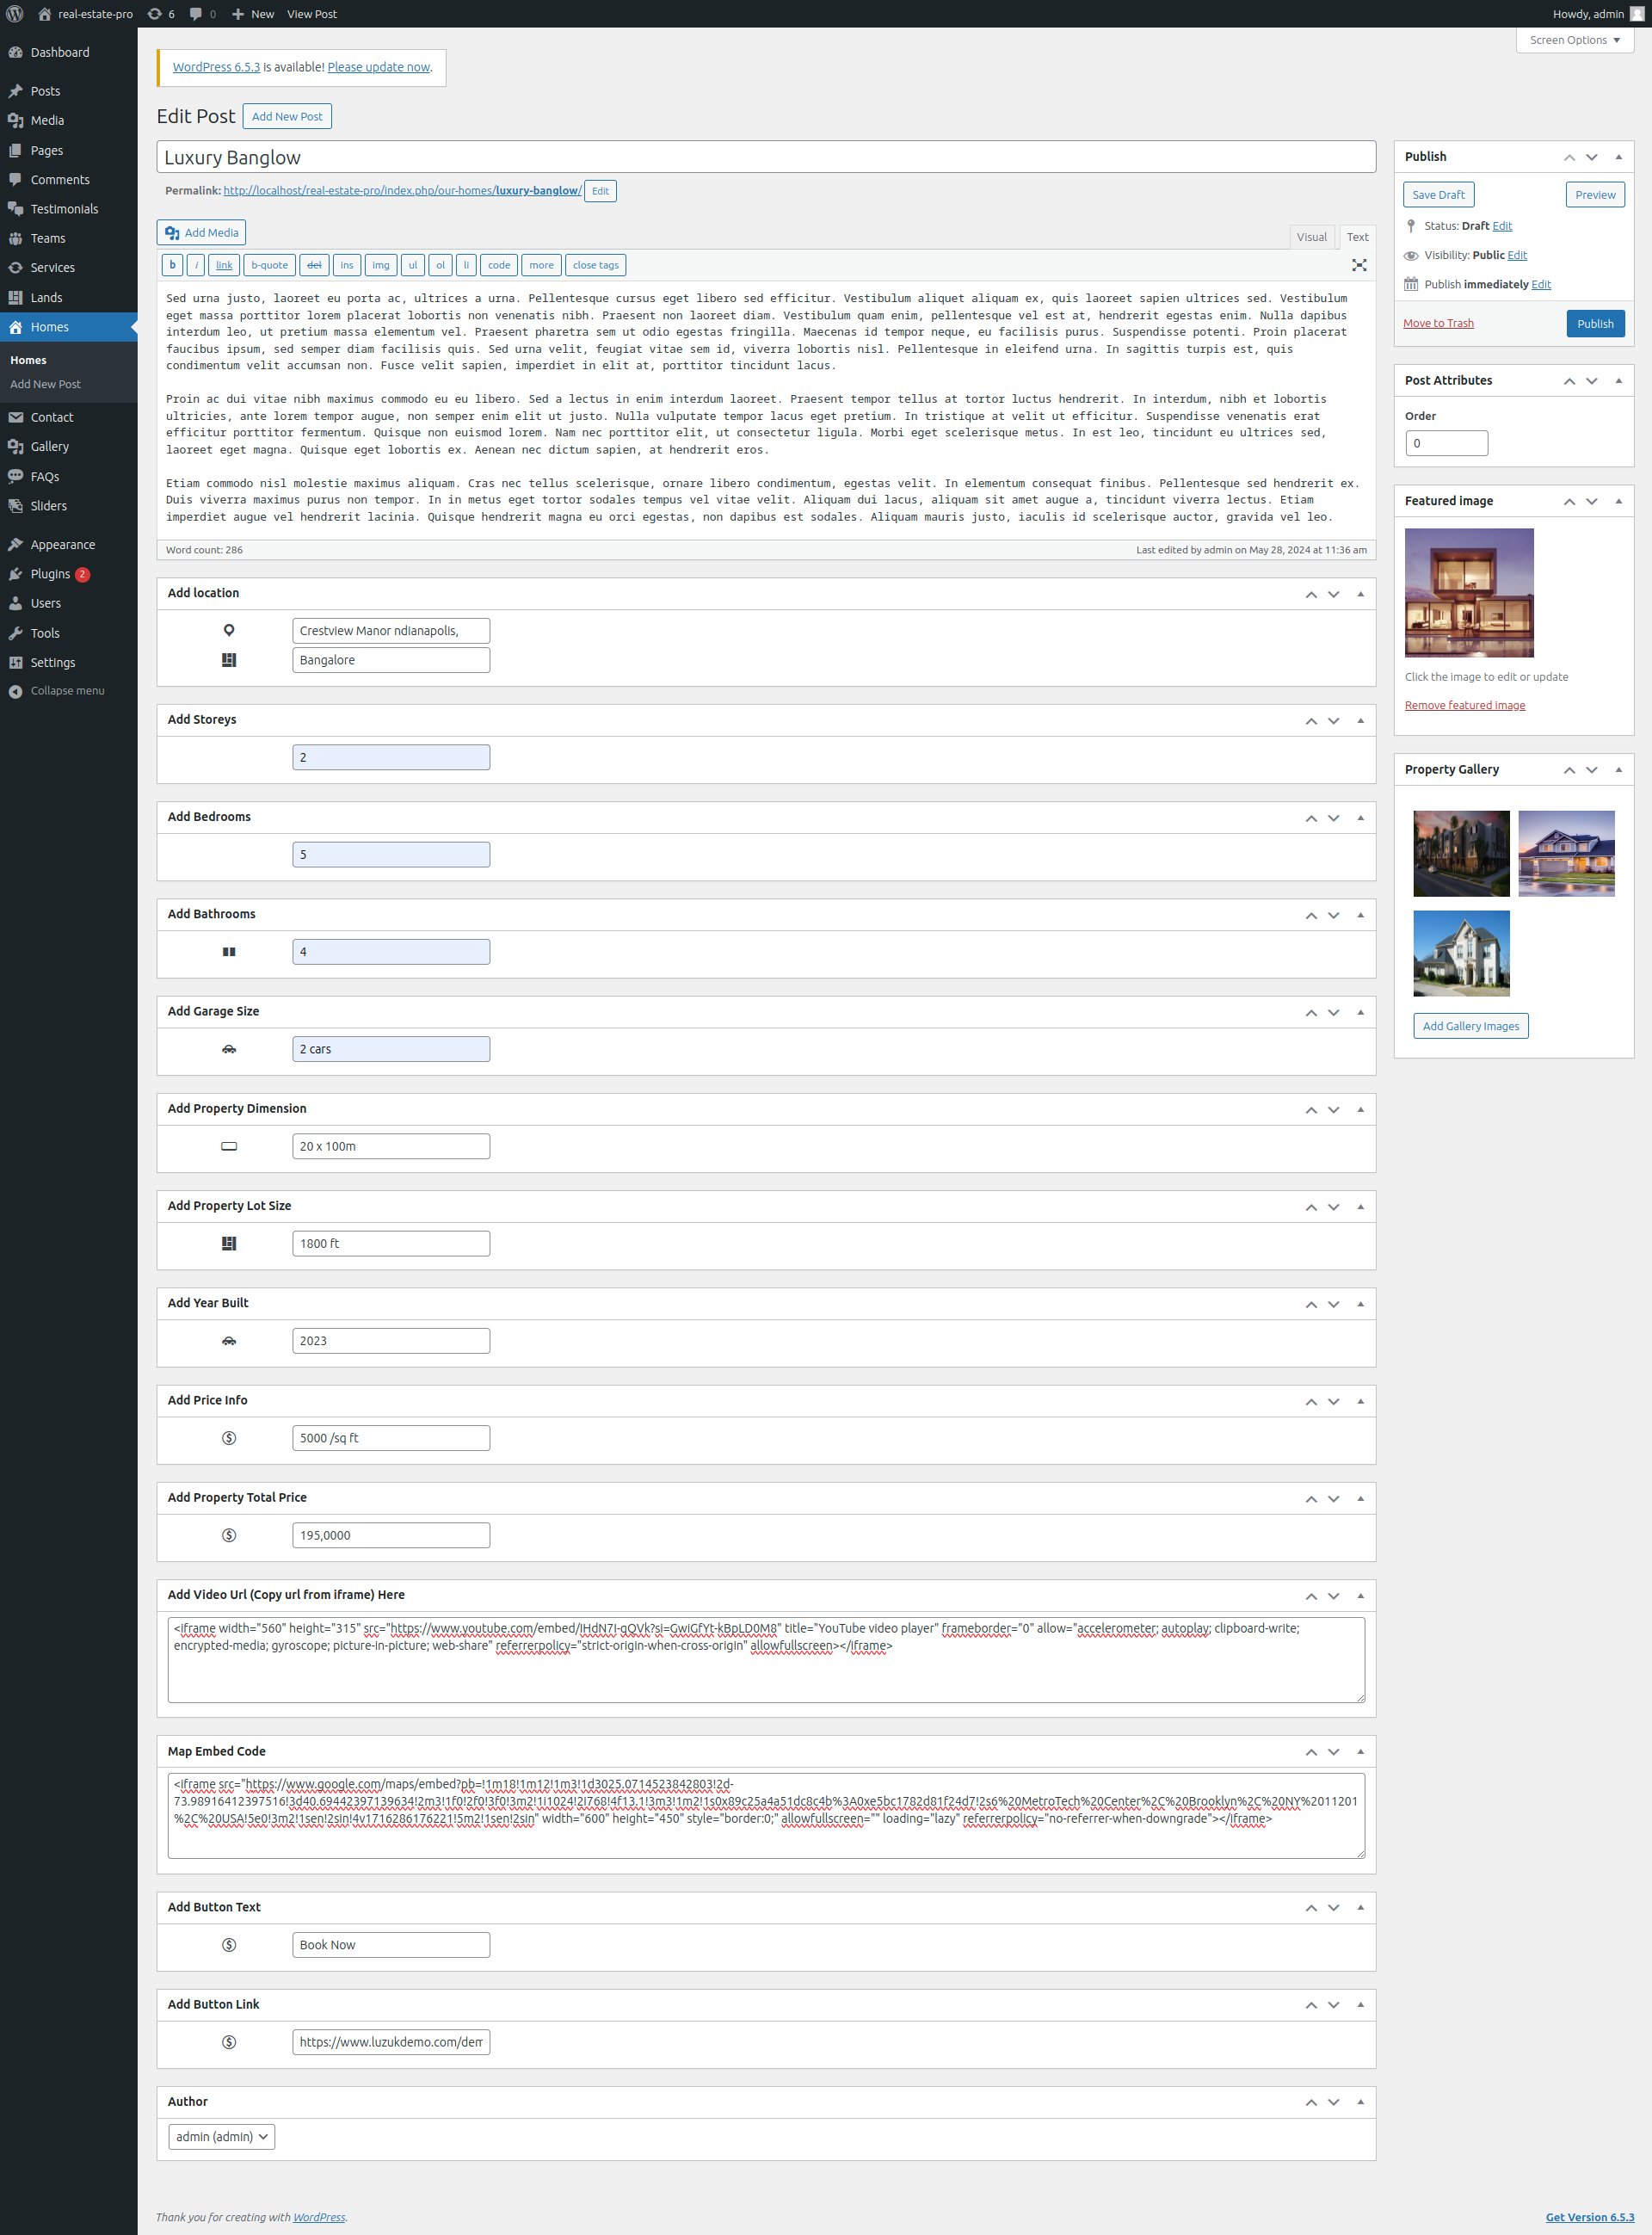Collapse the Add Storeys panel
The image size is (1652, 2235).
pyautogui.click(x=1360, y=721)
